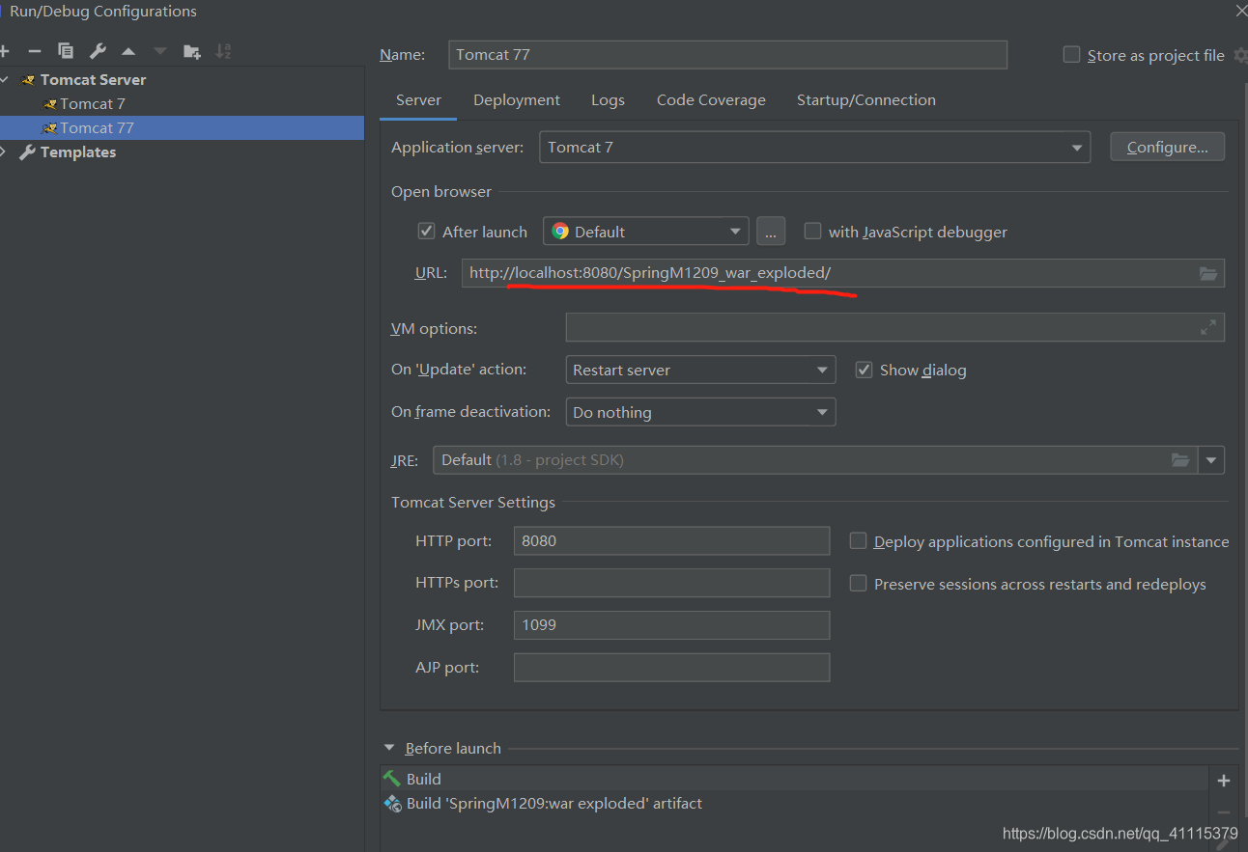This screenshot has width=1248, height=852.
Task: Collapse the Tomcat Server tree node
Action: 5,80
